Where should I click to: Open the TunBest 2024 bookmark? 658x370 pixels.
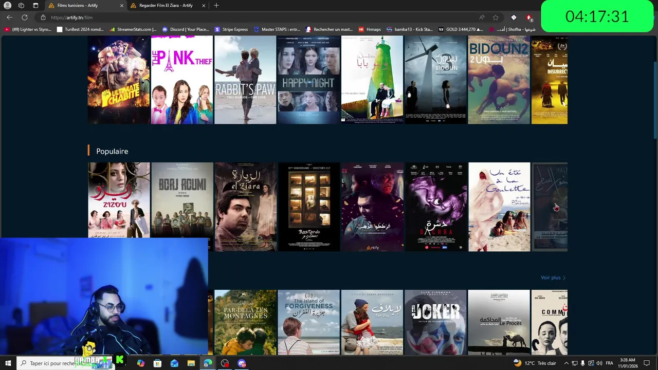pos(80,29)
